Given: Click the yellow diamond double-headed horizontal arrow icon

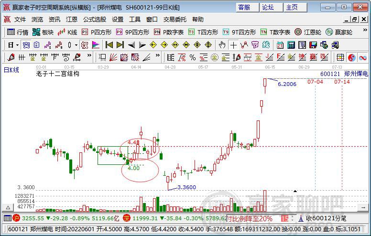Looking at the screenshot, I should point(175,45).
